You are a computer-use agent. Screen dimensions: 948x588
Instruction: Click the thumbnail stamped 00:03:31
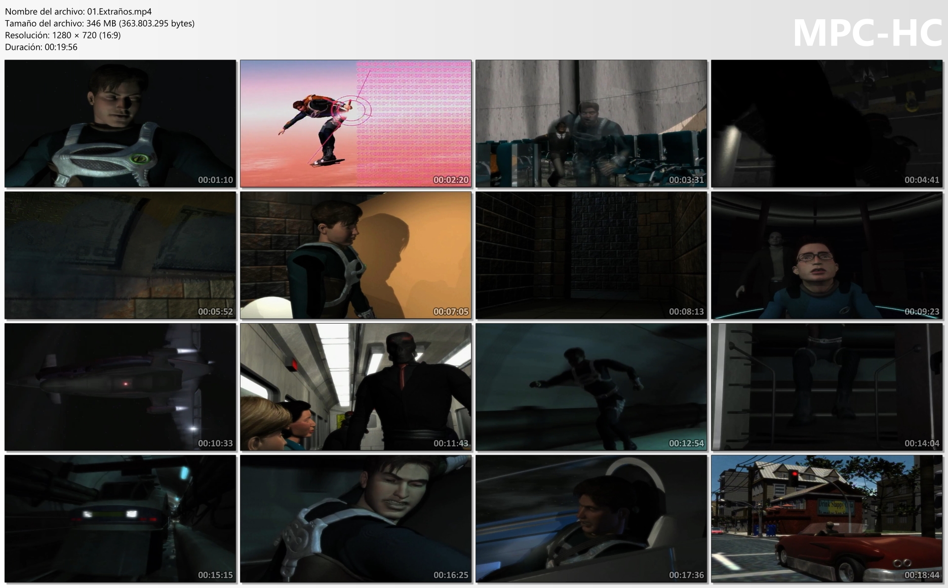pyautogui.click(x=591, y=123)
